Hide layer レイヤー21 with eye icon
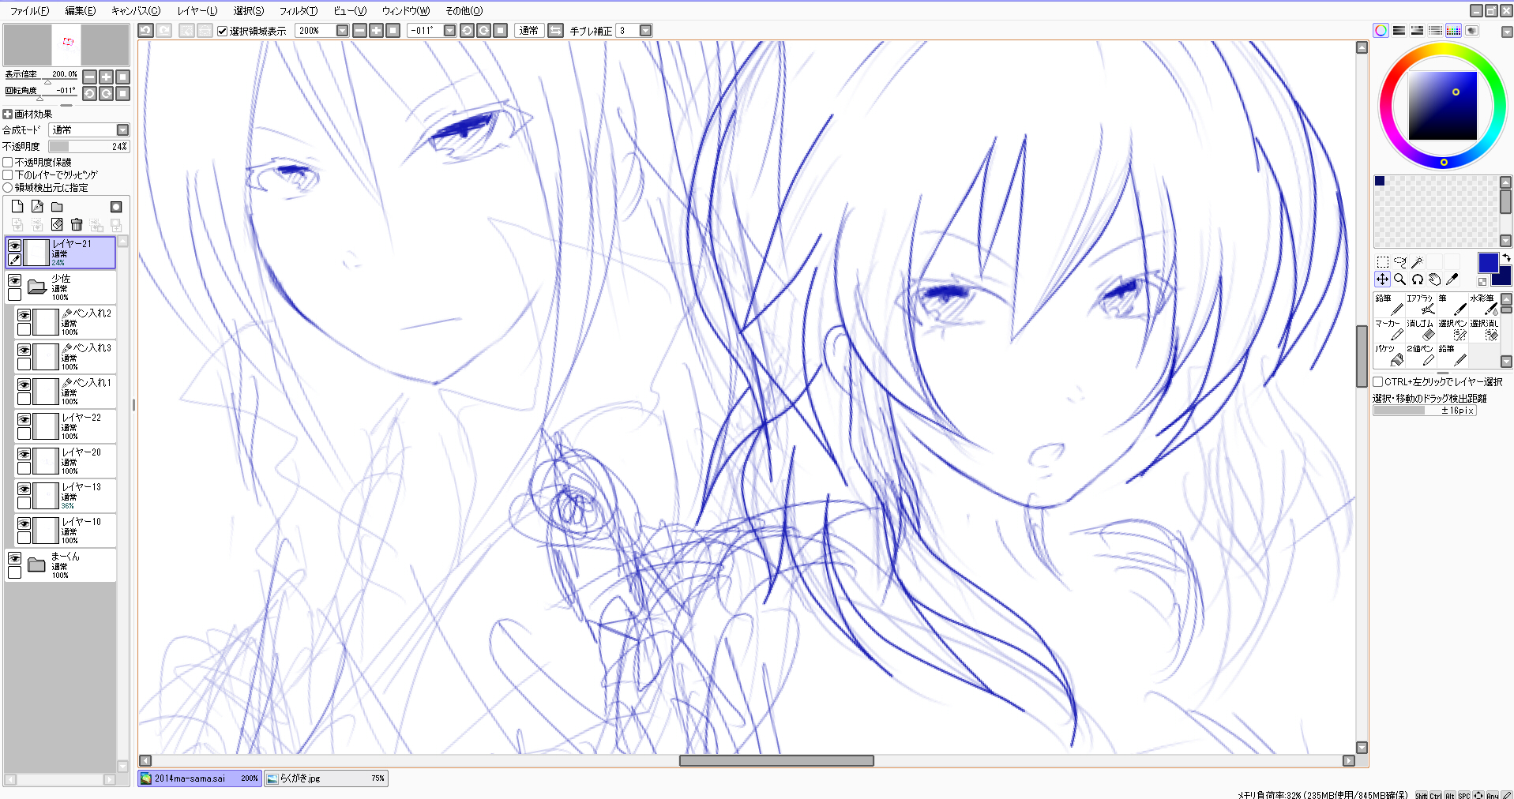 click(14, 246)
